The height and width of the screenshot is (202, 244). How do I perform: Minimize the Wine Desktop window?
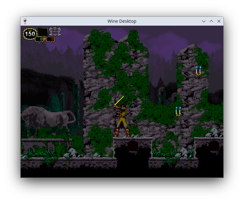coord(204,21)
